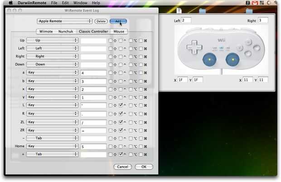This screenshot has height=182, width=281.
Task: Open the File menu
Action: pos(54,3)
